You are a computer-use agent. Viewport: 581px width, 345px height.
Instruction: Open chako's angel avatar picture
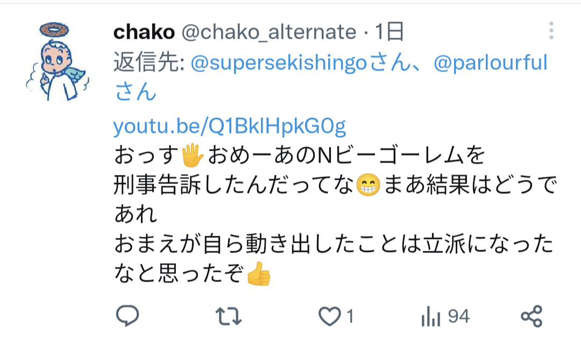tap(58, 61)
